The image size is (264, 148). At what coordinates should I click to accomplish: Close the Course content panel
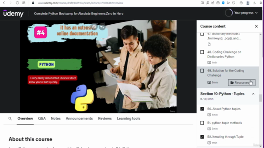coord(256,26)
